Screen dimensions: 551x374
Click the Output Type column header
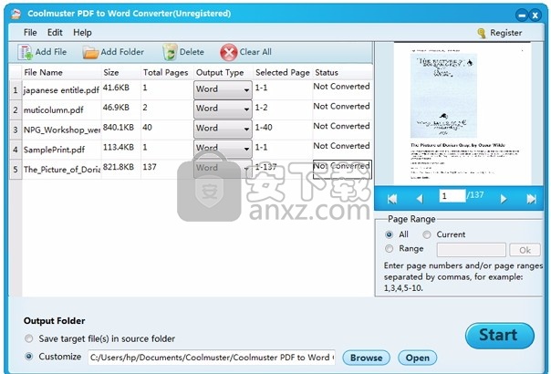tap(224, 72)
